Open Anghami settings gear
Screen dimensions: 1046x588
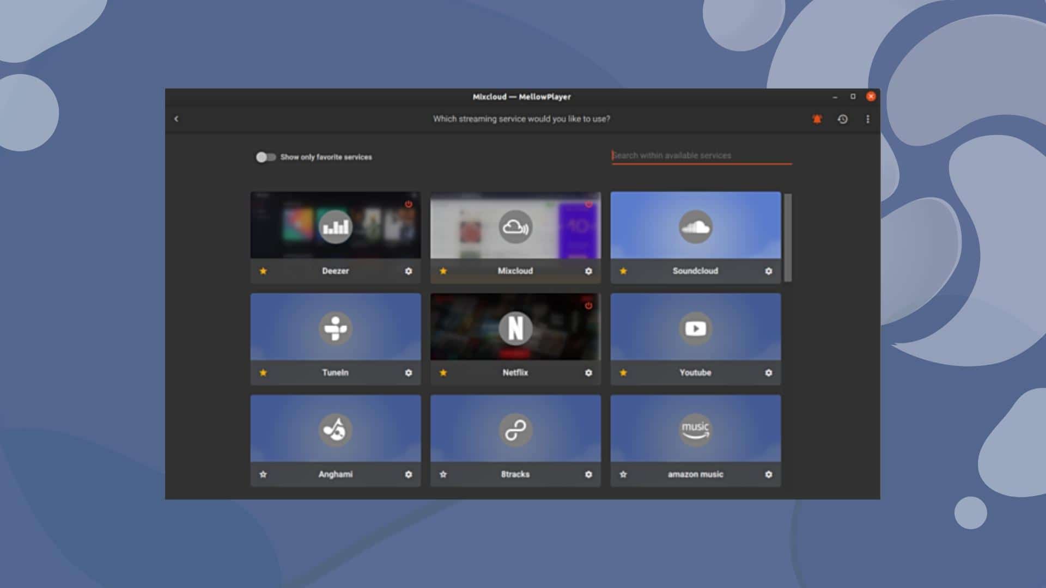(409, 474)
